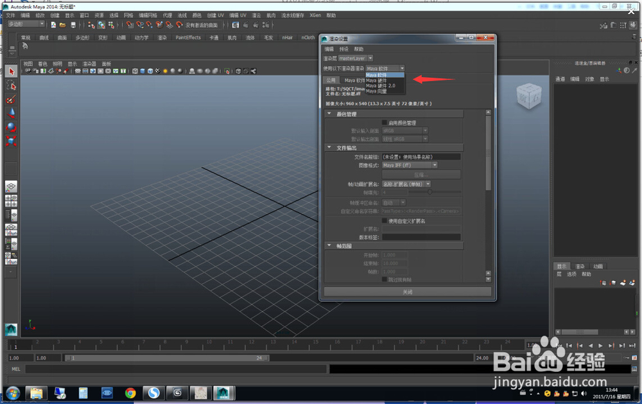
Task: Switch to the nCloth shelf tab
Action: coord(308,38)
